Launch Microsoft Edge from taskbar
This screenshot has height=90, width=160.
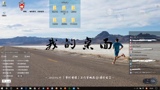(x=26, y=88)
